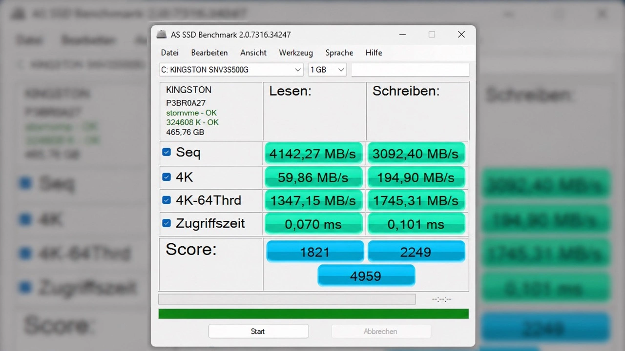The height and width of the screenshot is (351, 625).
Task: Close the AS SSD Benchmark window
Action: click(x=461, y=35)
